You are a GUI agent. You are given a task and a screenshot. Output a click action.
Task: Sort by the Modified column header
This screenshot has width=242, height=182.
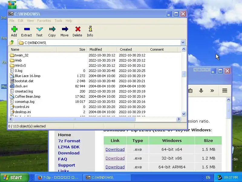pyautogui.click(x=102, y=49)
